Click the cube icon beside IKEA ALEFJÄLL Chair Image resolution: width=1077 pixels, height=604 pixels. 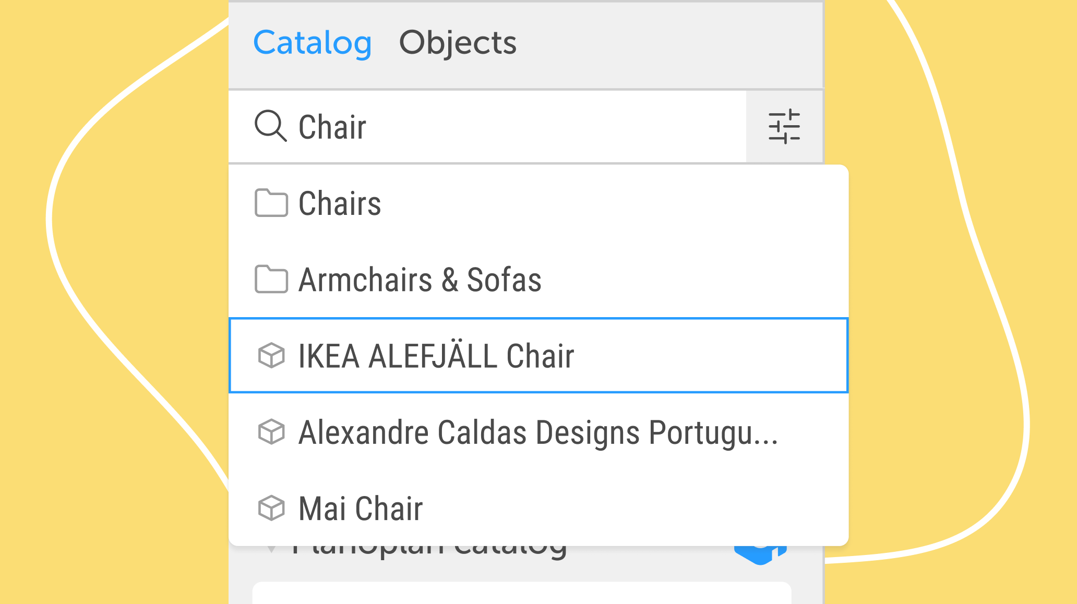coord(271,356)
